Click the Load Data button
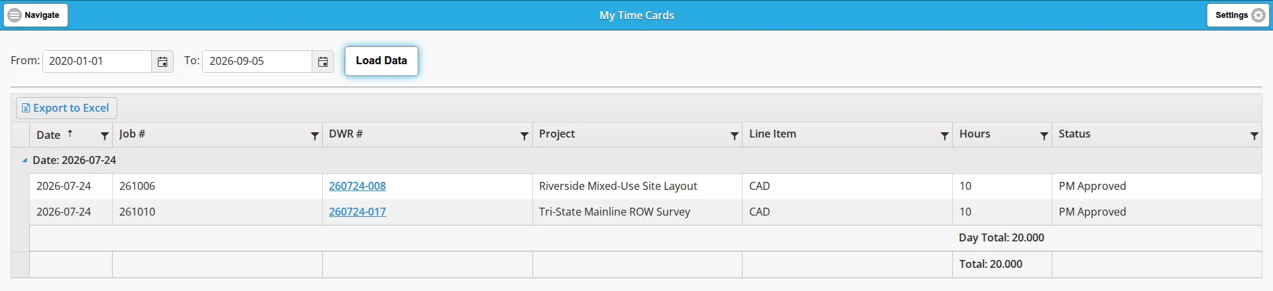1273x291 pixels. [381, 61]
